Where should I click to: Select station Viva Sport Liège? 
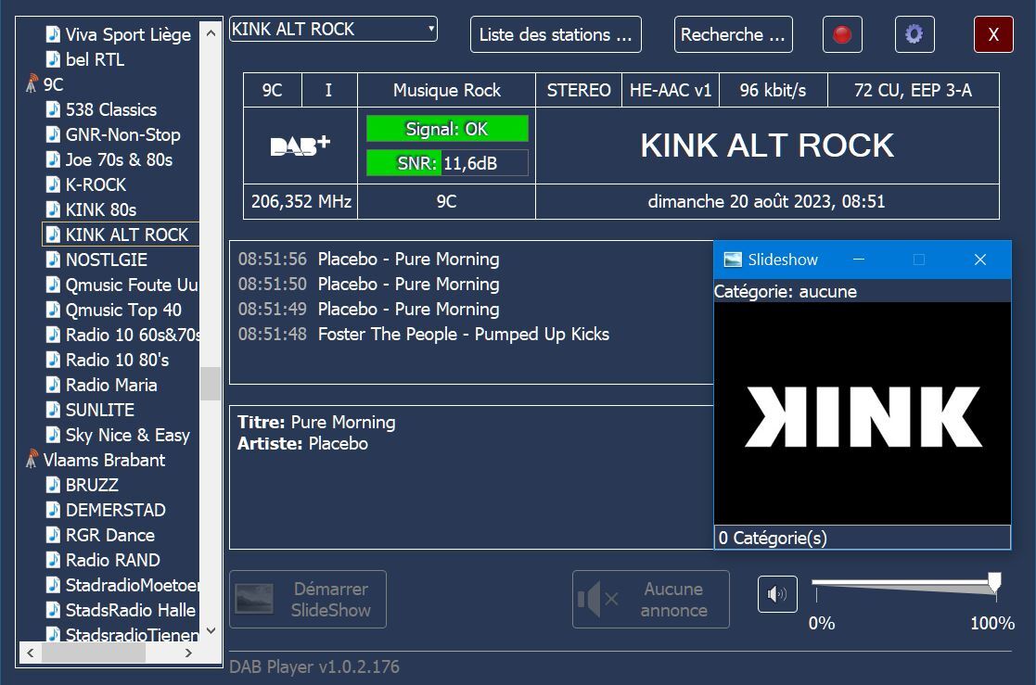pos(128,34)
